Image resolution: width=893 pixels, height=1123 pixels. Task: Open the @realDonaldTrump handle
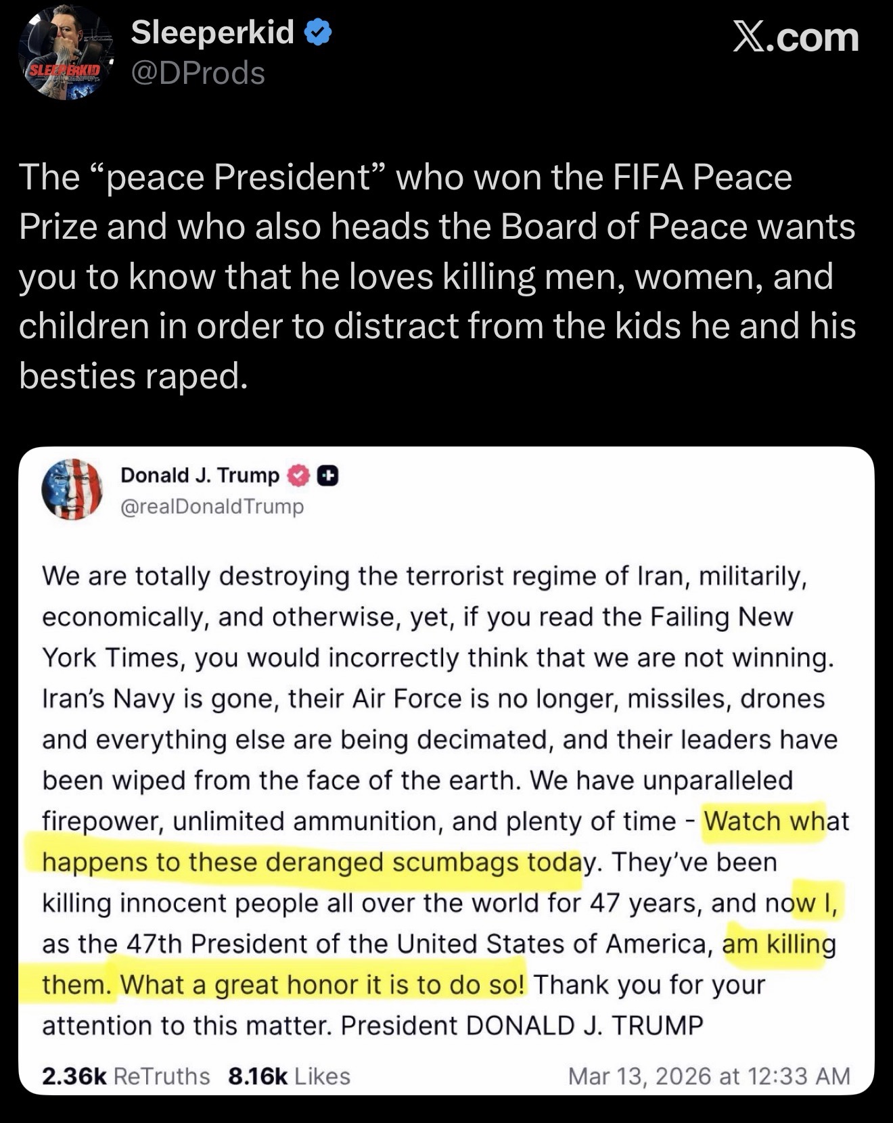212,506
